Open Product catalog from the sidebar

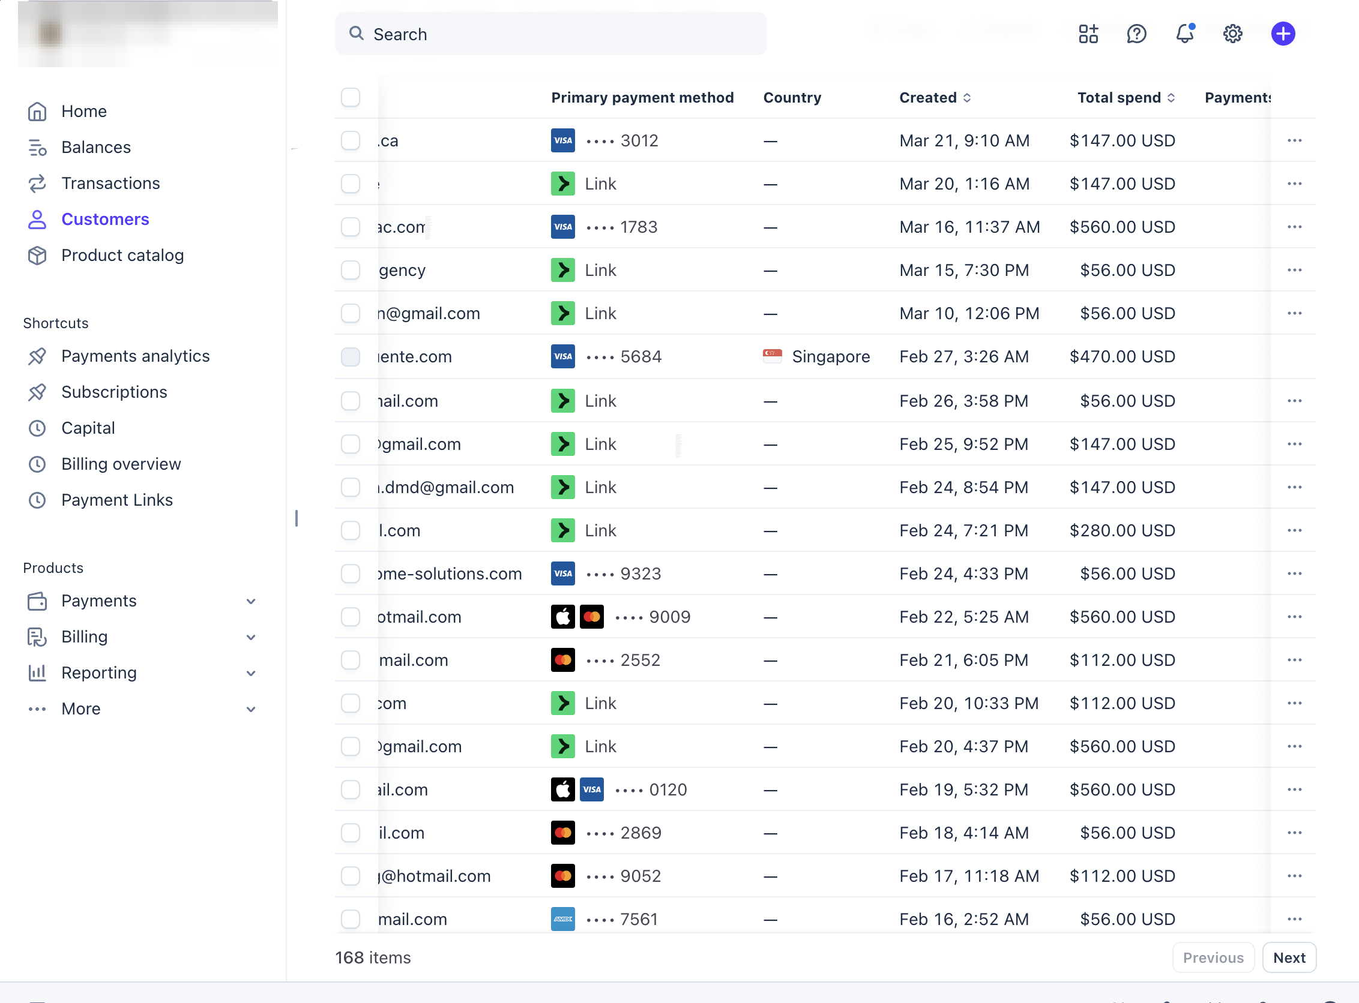pyautogui.click(x=122, y=256)
